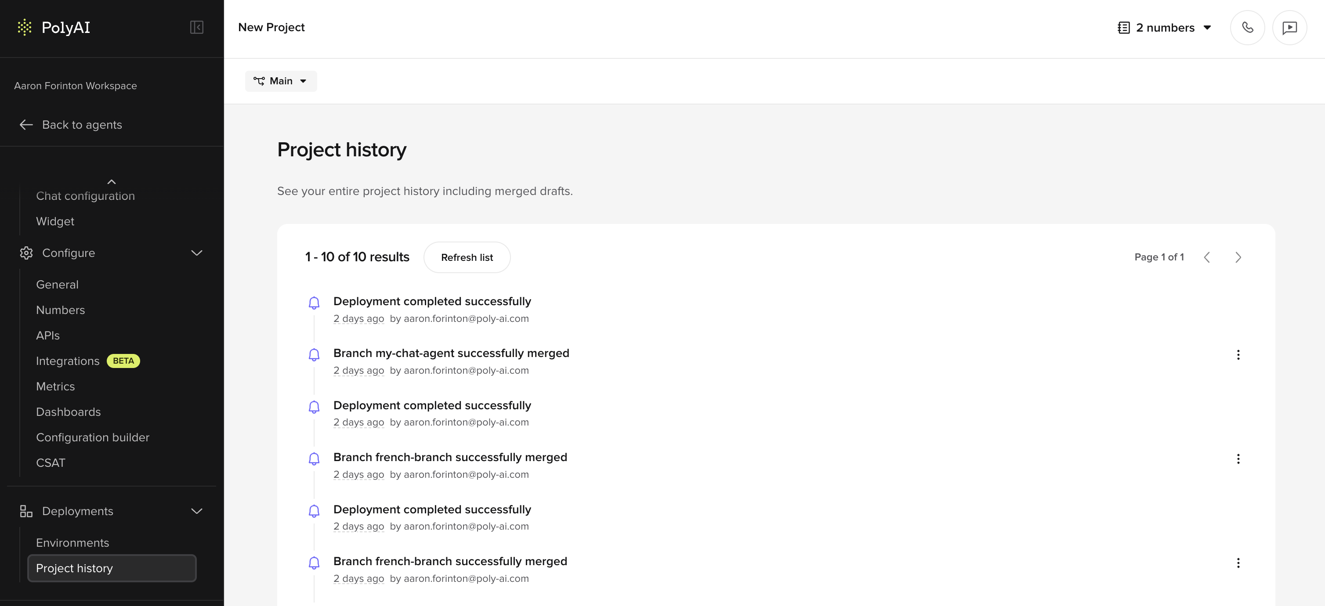Open options menu for french-branch merge

tap(1238, 459)
